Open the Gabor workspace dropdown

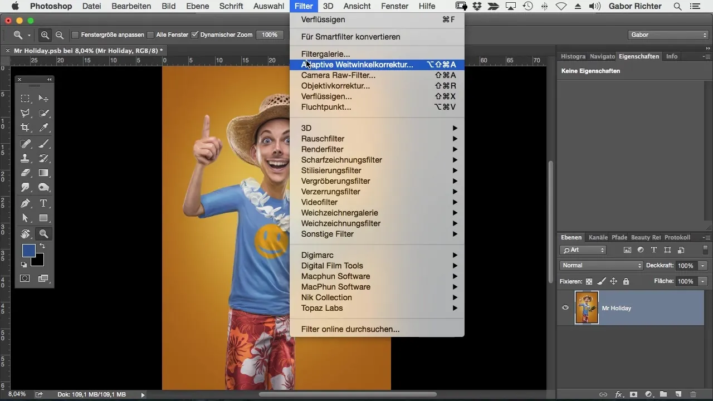point(667,35)
